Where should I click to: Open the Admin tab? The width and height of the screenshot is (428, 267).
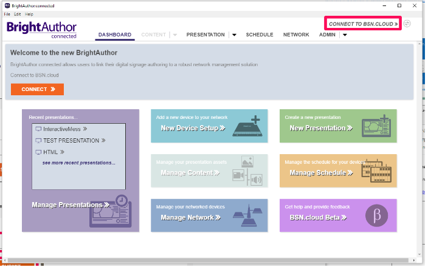pyautogui.click(x=327, y=35)
